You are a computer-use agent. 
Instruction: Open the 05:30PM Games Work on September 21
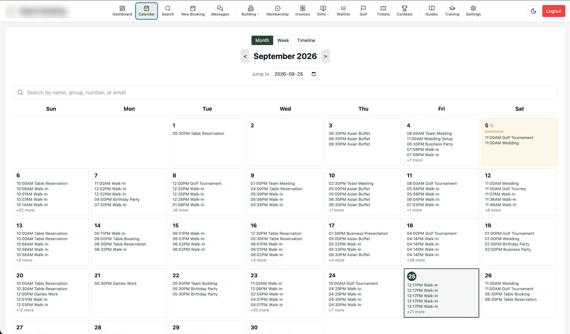coord(115,284)
